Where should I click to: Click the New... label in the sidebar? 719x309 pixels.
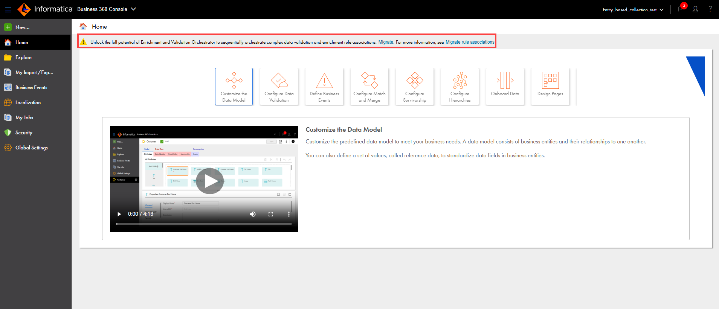pos(23,27)
